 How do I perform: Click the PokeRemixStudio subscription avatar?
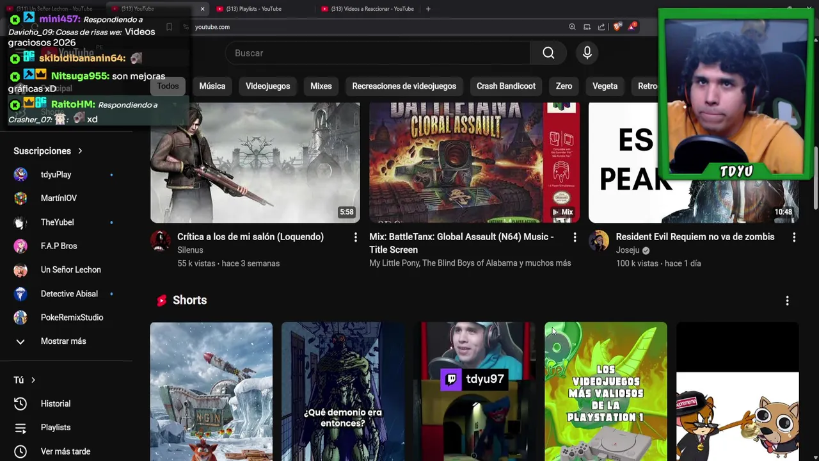(20, 318)
